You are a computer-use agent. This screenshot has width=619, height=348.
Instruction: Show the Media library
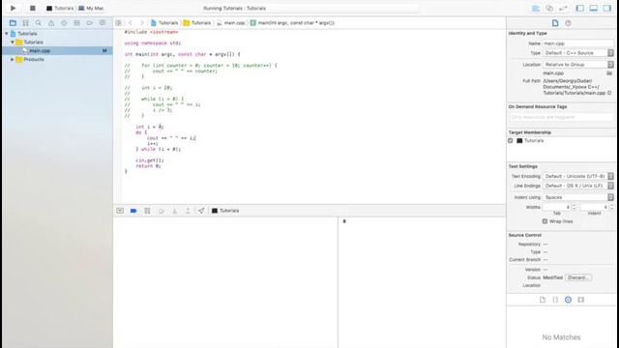[x=580, y=300]
